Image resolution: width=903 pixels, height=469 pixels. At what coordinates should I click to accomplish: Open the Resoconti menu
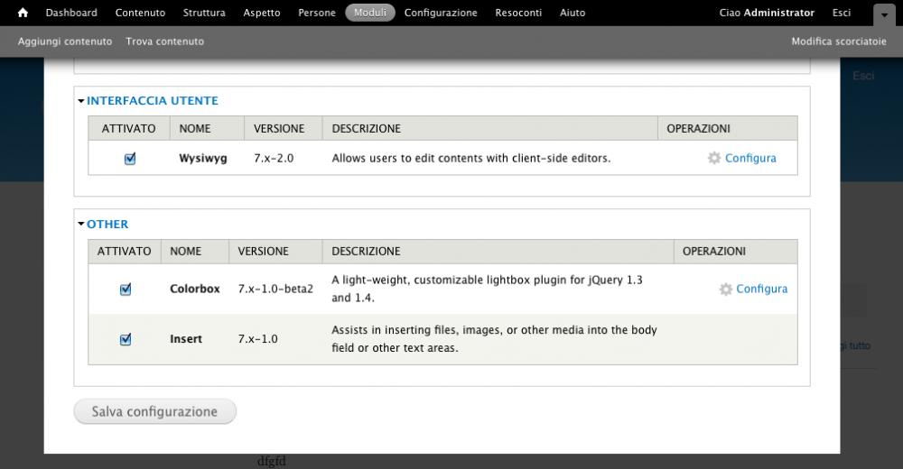click(518, 13)
